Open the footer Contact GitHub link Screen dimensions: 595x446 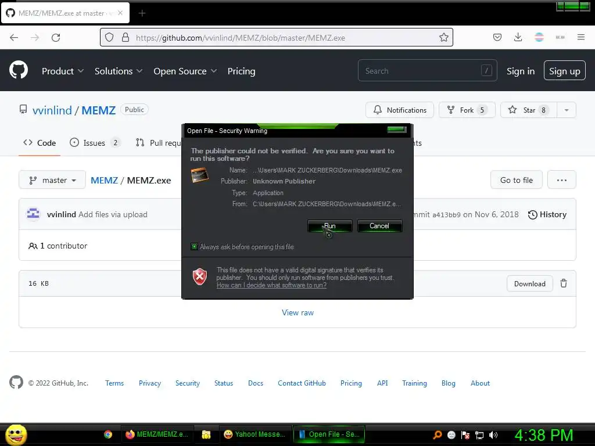click(302, 383)
